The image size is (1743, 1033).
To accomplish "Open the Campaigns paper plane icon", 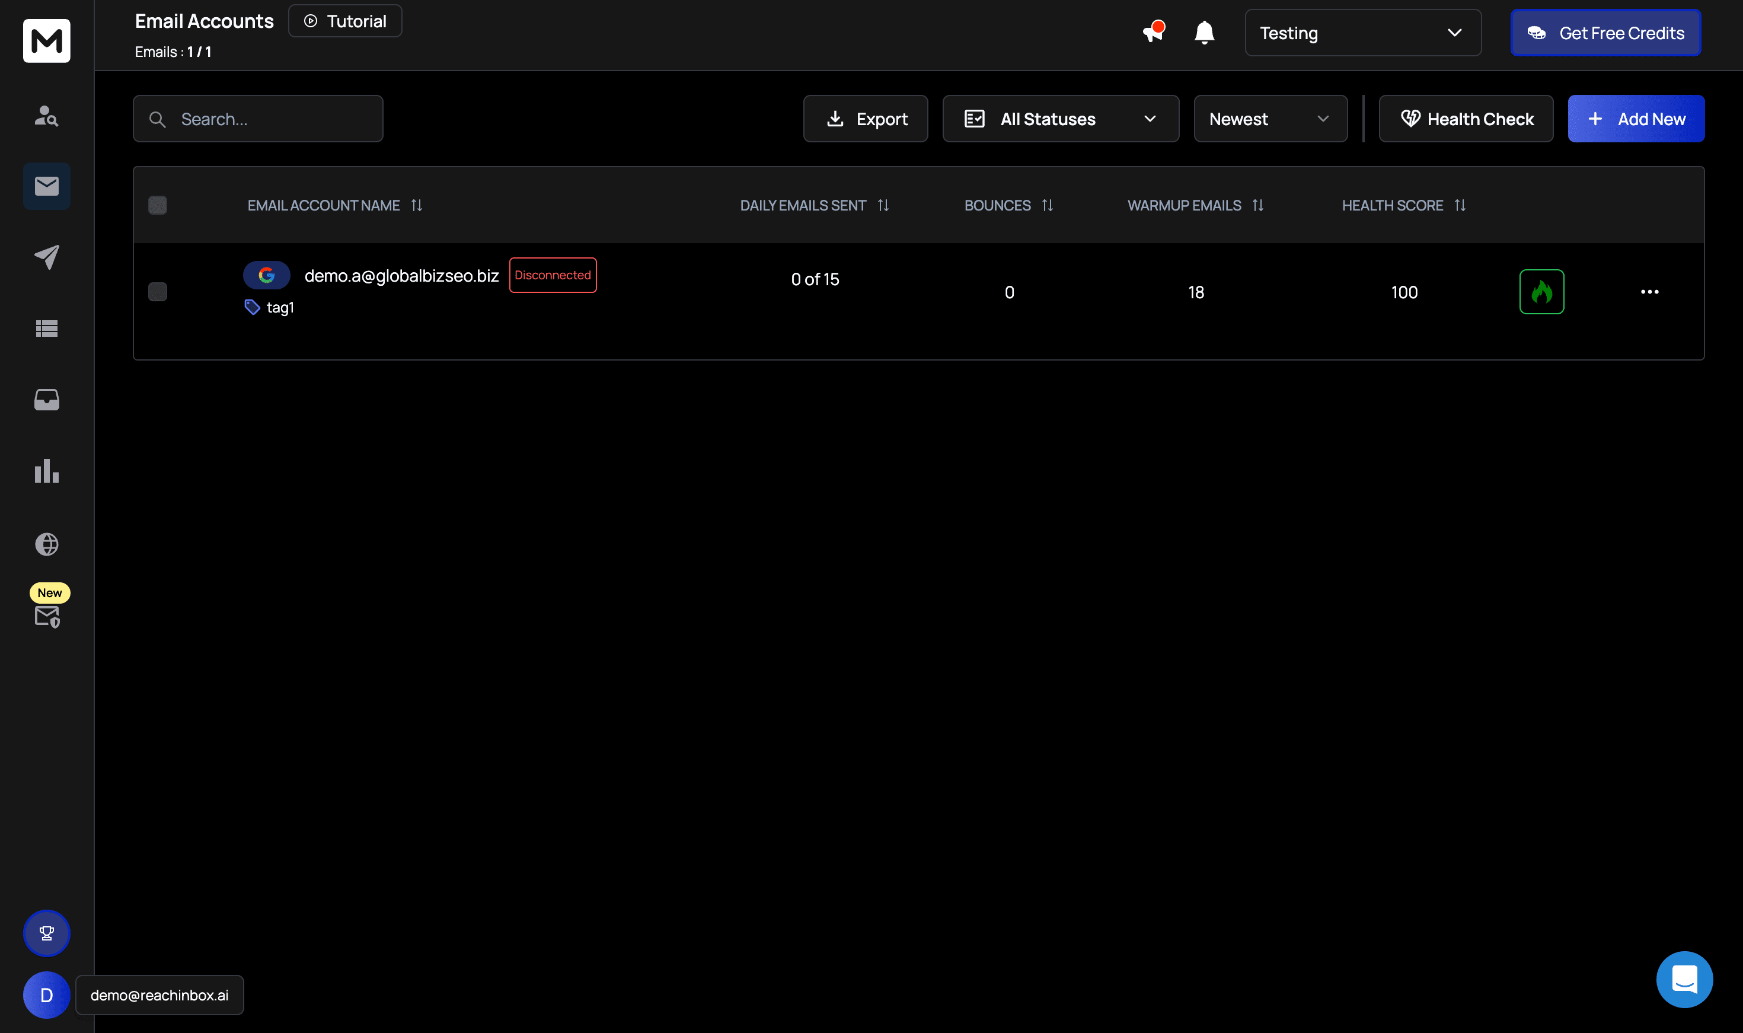I will coord(47,257).
